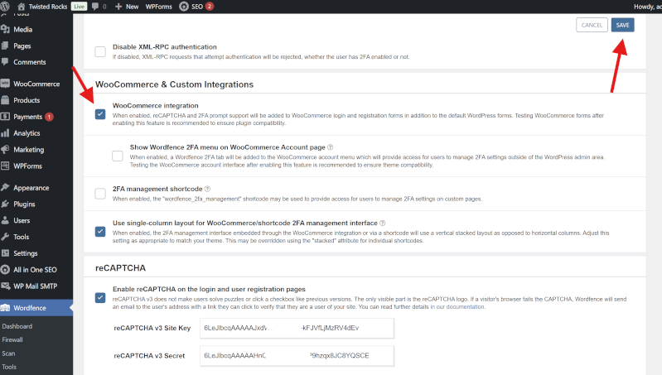Click the 'WooCommerce integration' option label
Viewport: 662px width, 375px height.
156,105
